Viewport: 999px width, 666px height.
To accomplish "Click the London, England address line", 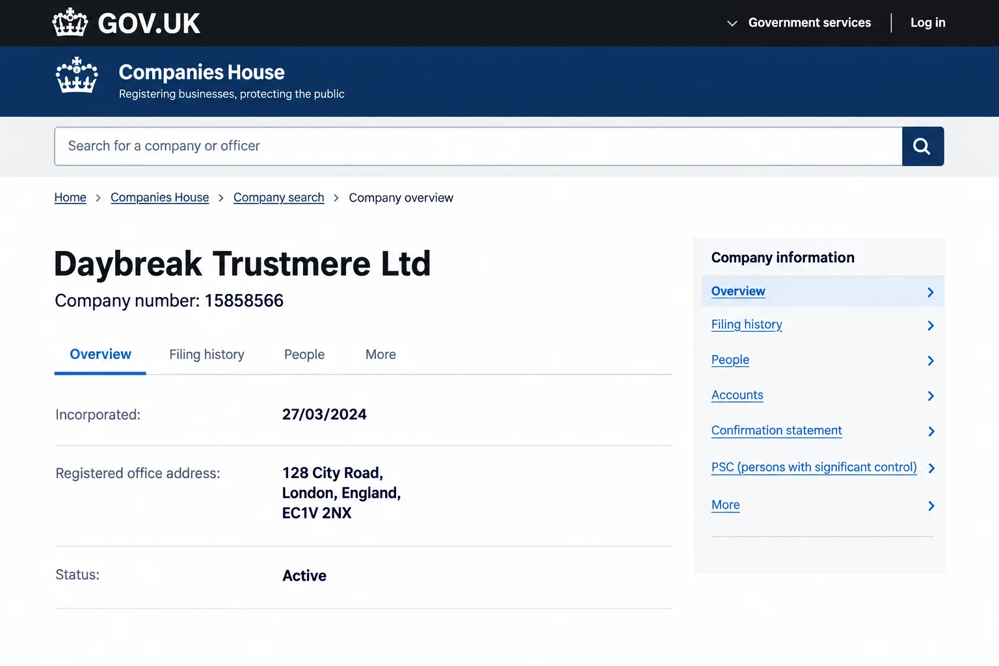I will click(341, 493).
